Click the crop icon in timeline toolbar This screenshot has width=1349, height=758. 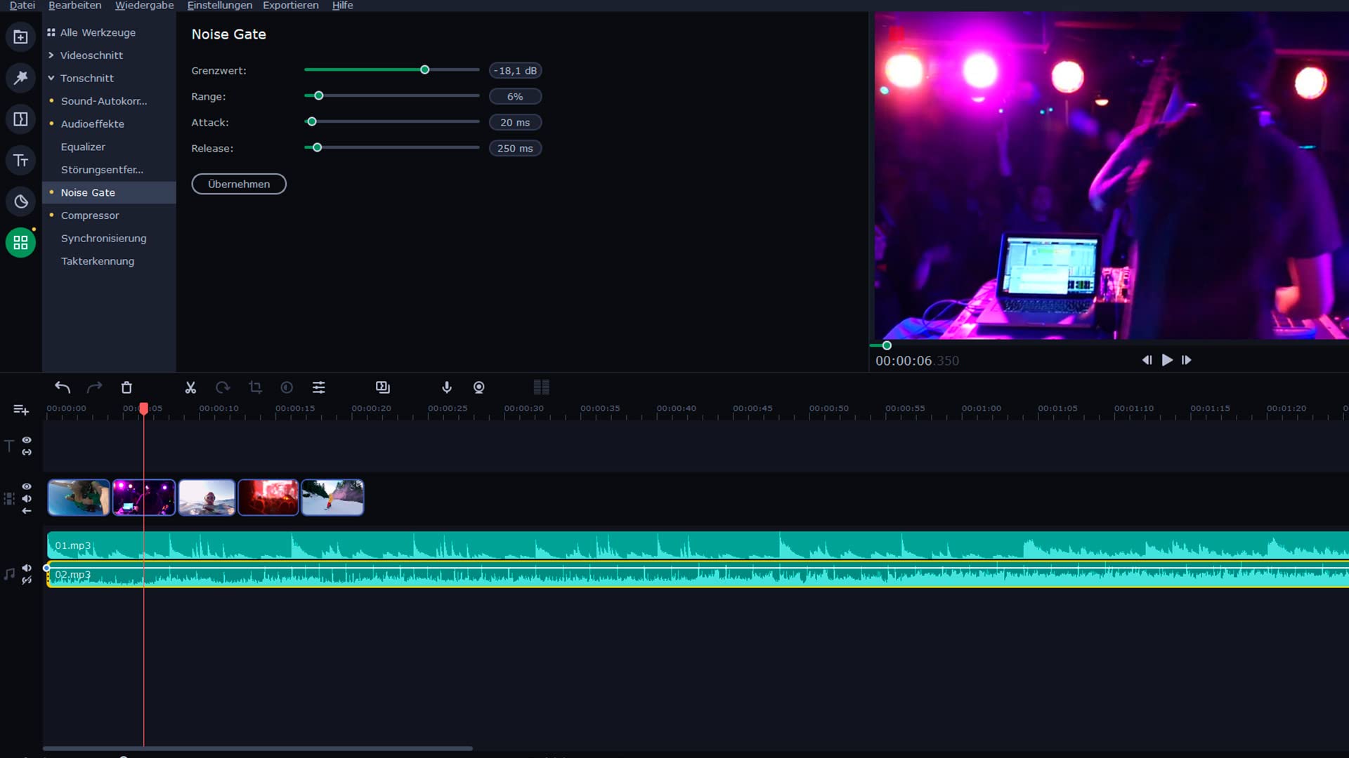[255, 387]
